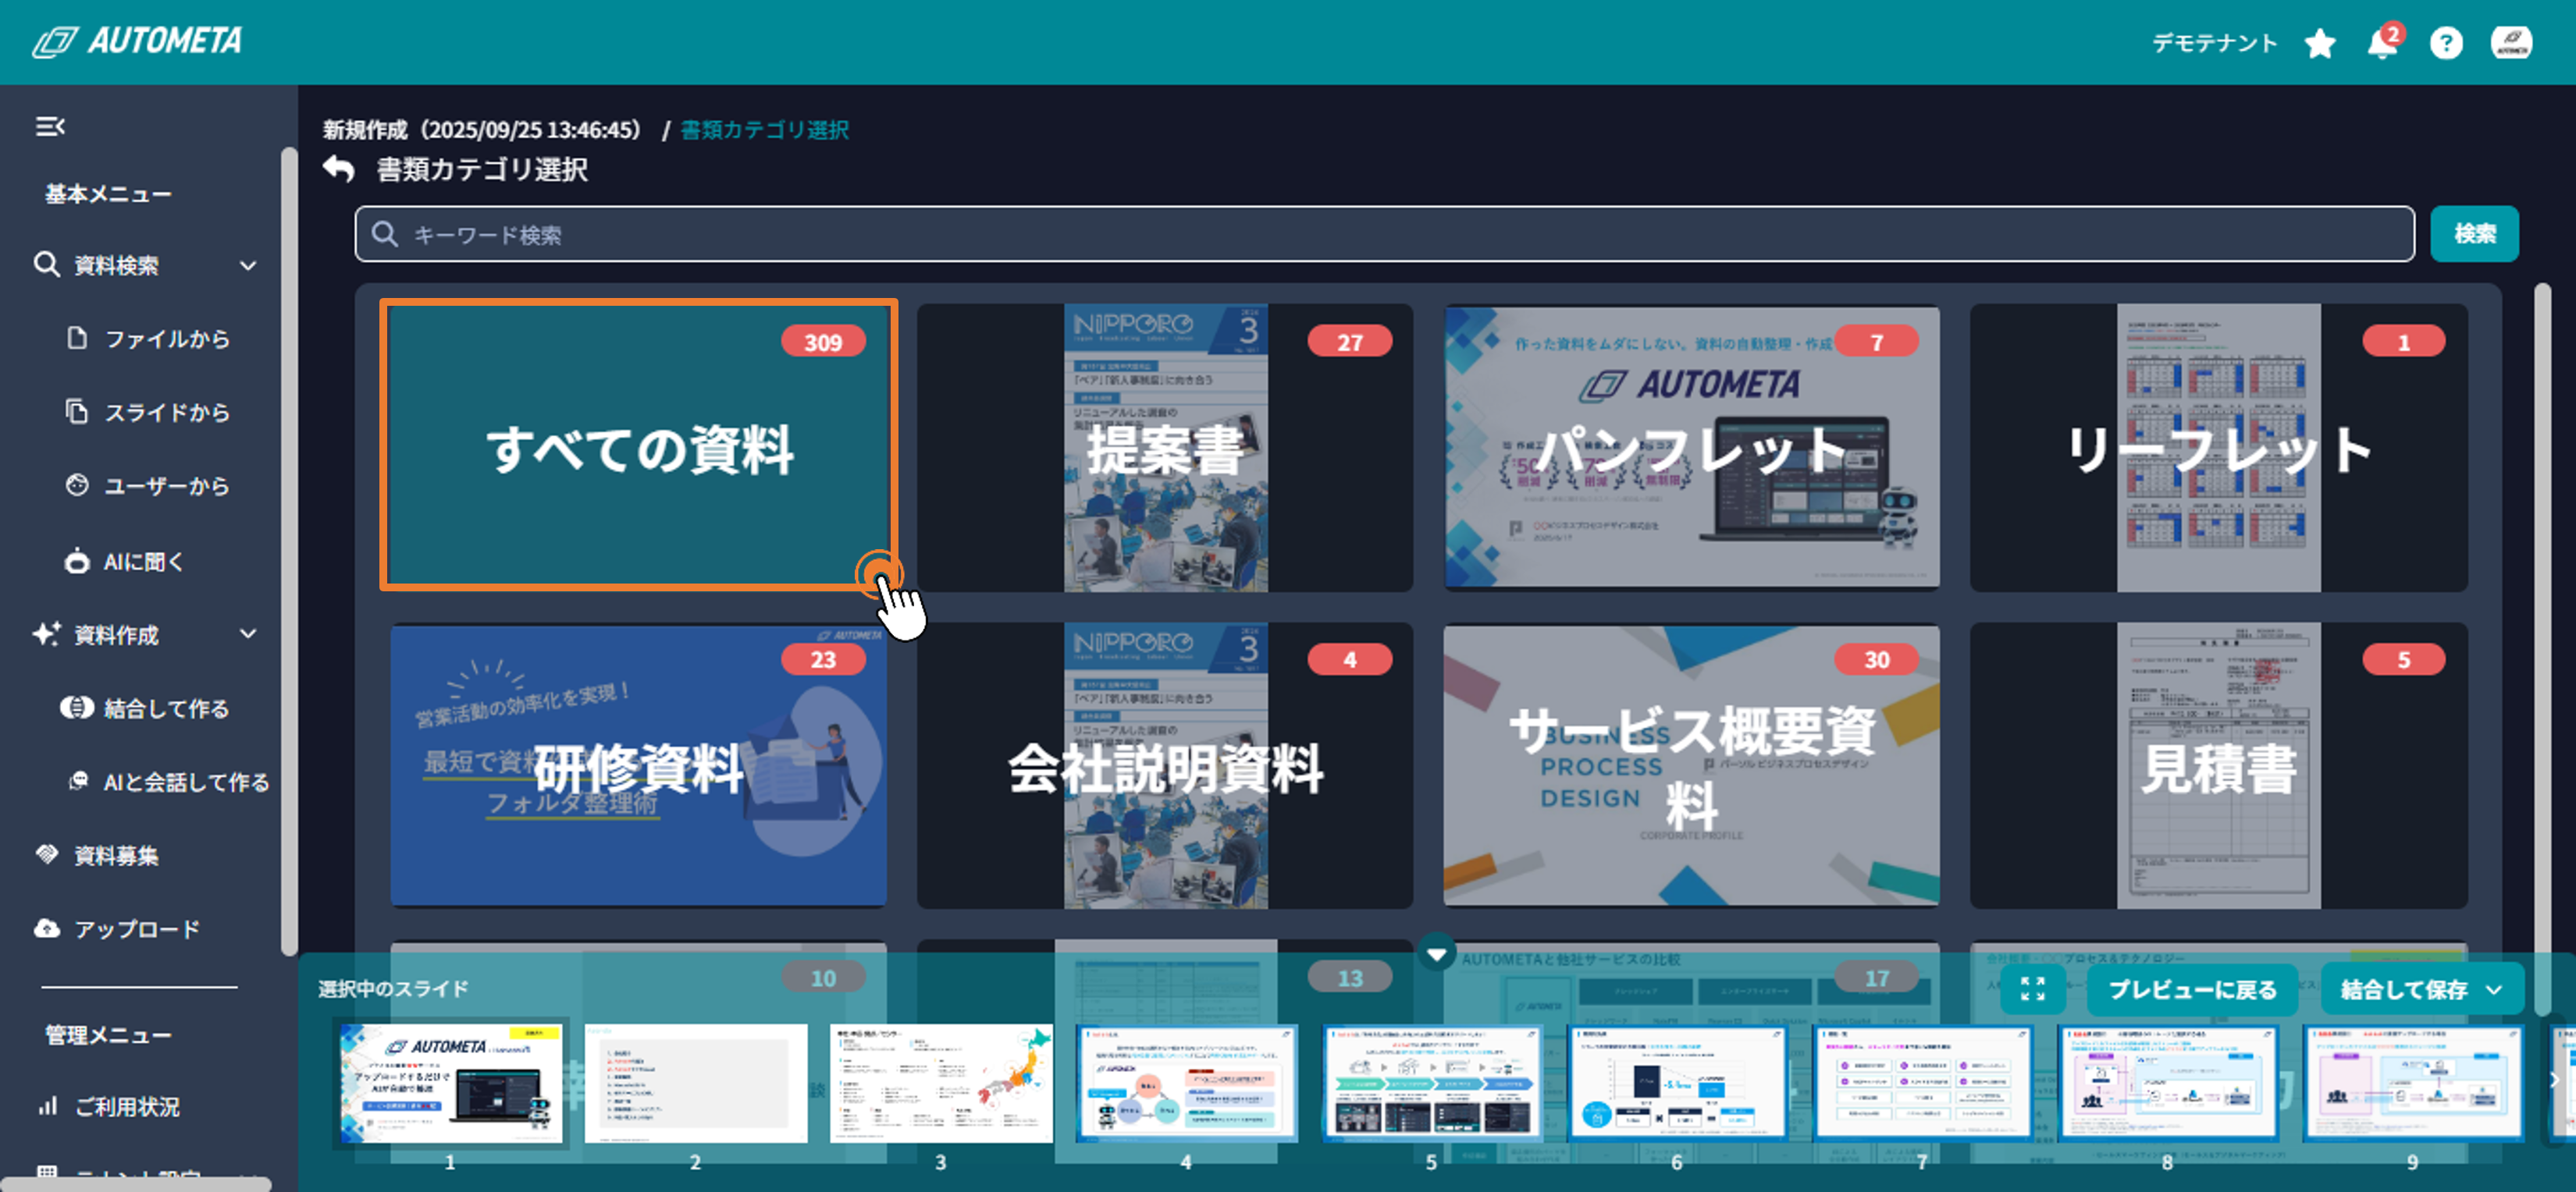
Task: Open the notifications bell
Action: [2381, 45]
